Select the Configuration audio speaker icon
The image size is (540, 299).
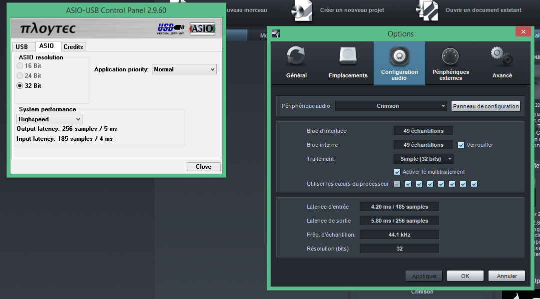399,56
